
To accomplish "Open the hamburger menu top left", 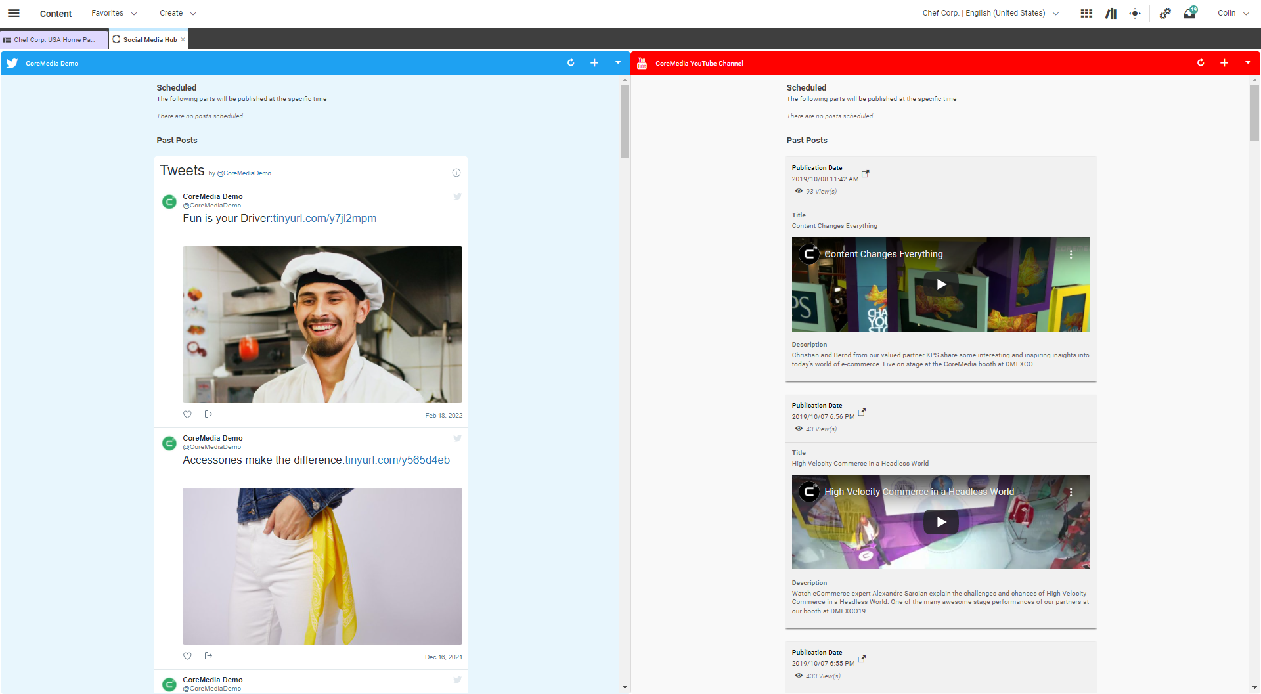I will [x=13, y=13].
